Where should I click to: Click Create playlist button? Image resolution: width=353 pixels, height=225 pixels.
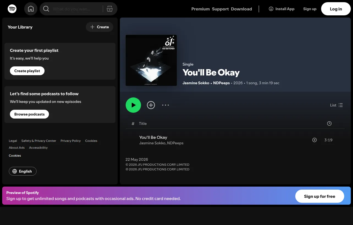tap(27, 71)
